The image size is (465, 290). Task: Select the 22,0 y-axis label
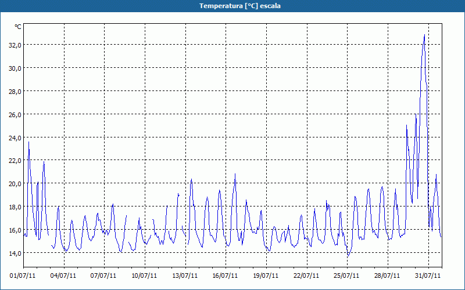[15, 161]
